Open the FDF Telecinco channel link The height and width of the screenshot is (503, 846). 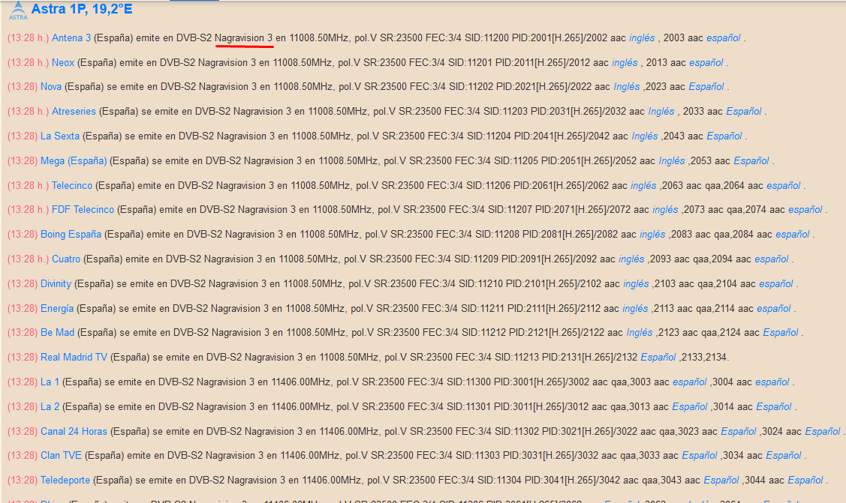pos(83,209)
